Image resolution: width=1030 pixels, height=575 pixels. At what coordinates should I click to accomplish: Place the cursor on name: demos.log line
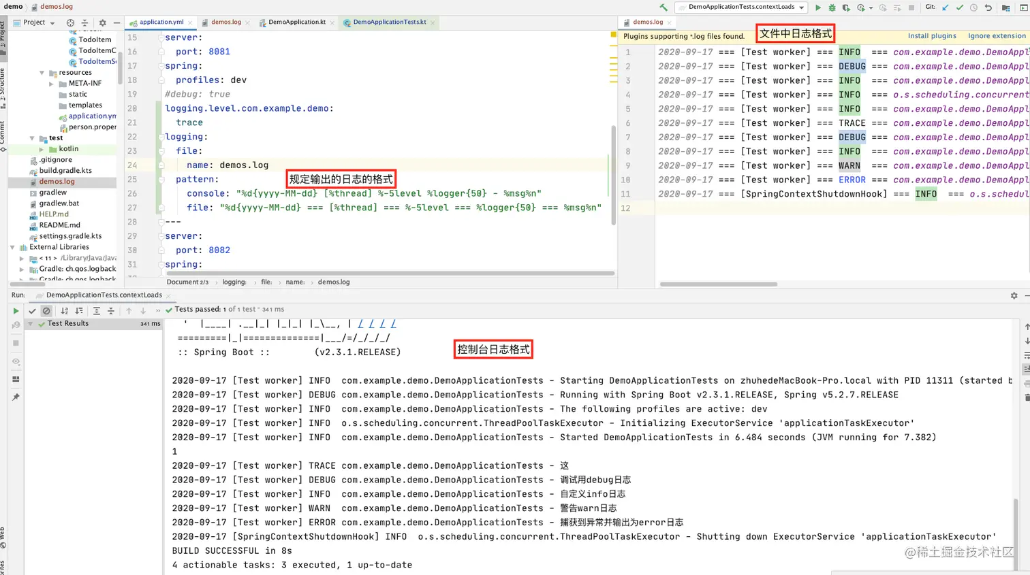click(x=228, y=165)
